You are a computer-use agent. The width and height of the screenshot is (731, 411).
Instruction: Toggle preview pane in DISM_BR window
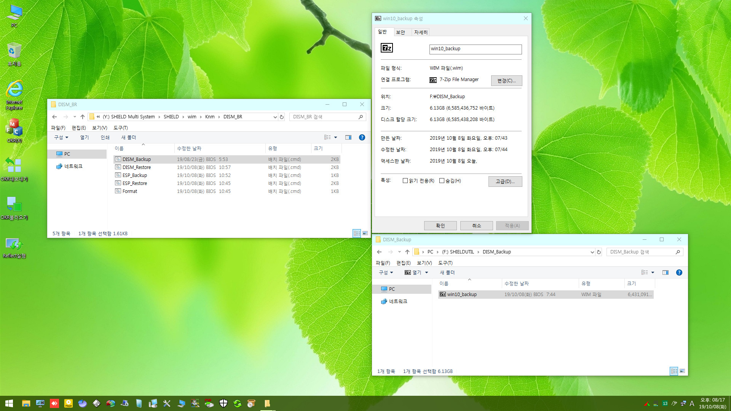[348, 137]
